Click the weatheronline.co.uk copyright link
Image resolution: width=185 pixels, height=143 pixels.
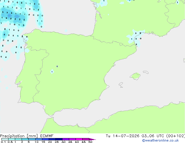pyautogui.click(x=160, y=140)
